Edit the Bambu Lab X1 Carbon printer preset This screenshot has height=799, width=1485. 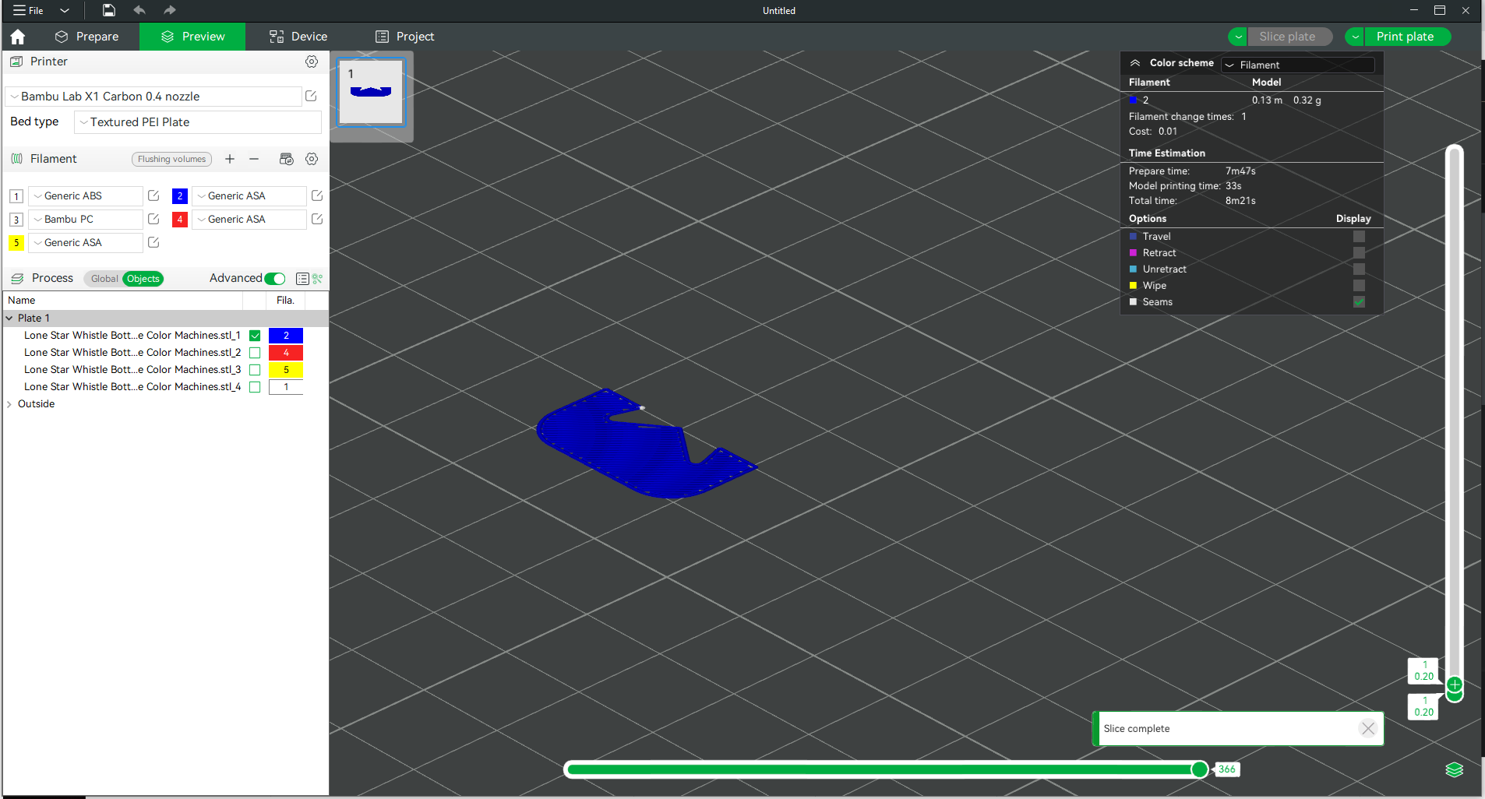(x=311, y=97)
